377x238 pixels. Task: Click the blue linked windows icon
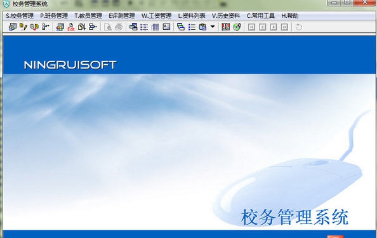tap(133, 27)
